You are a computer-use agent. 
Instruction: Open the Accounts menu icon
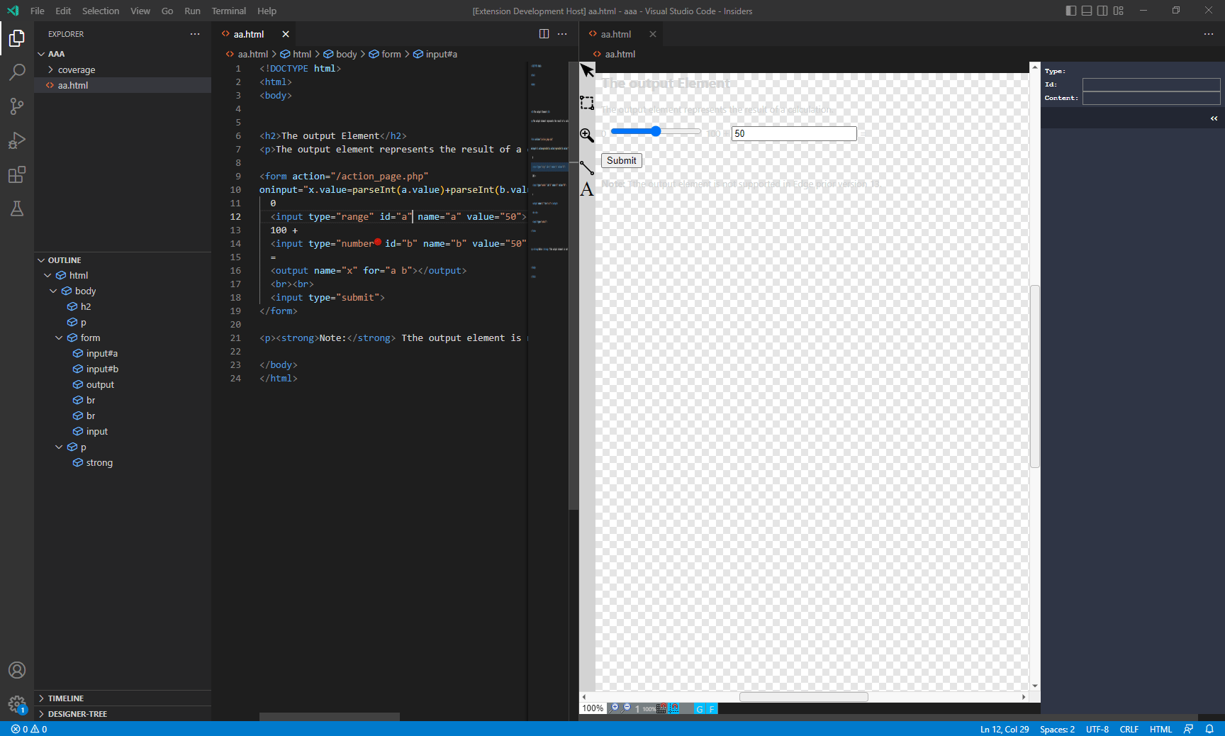pos(17,670)
